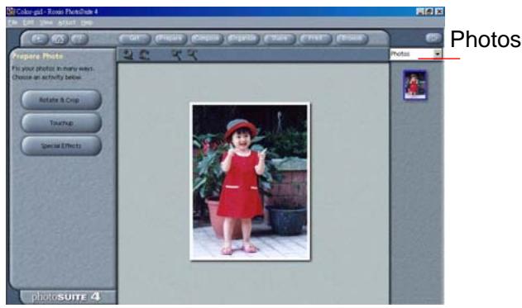
Task: Click the Redo icon in toolbar
Action: [x=144, y=54]
